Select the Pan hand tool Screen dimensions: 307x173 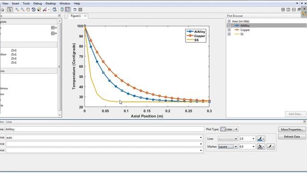(28, 10)
